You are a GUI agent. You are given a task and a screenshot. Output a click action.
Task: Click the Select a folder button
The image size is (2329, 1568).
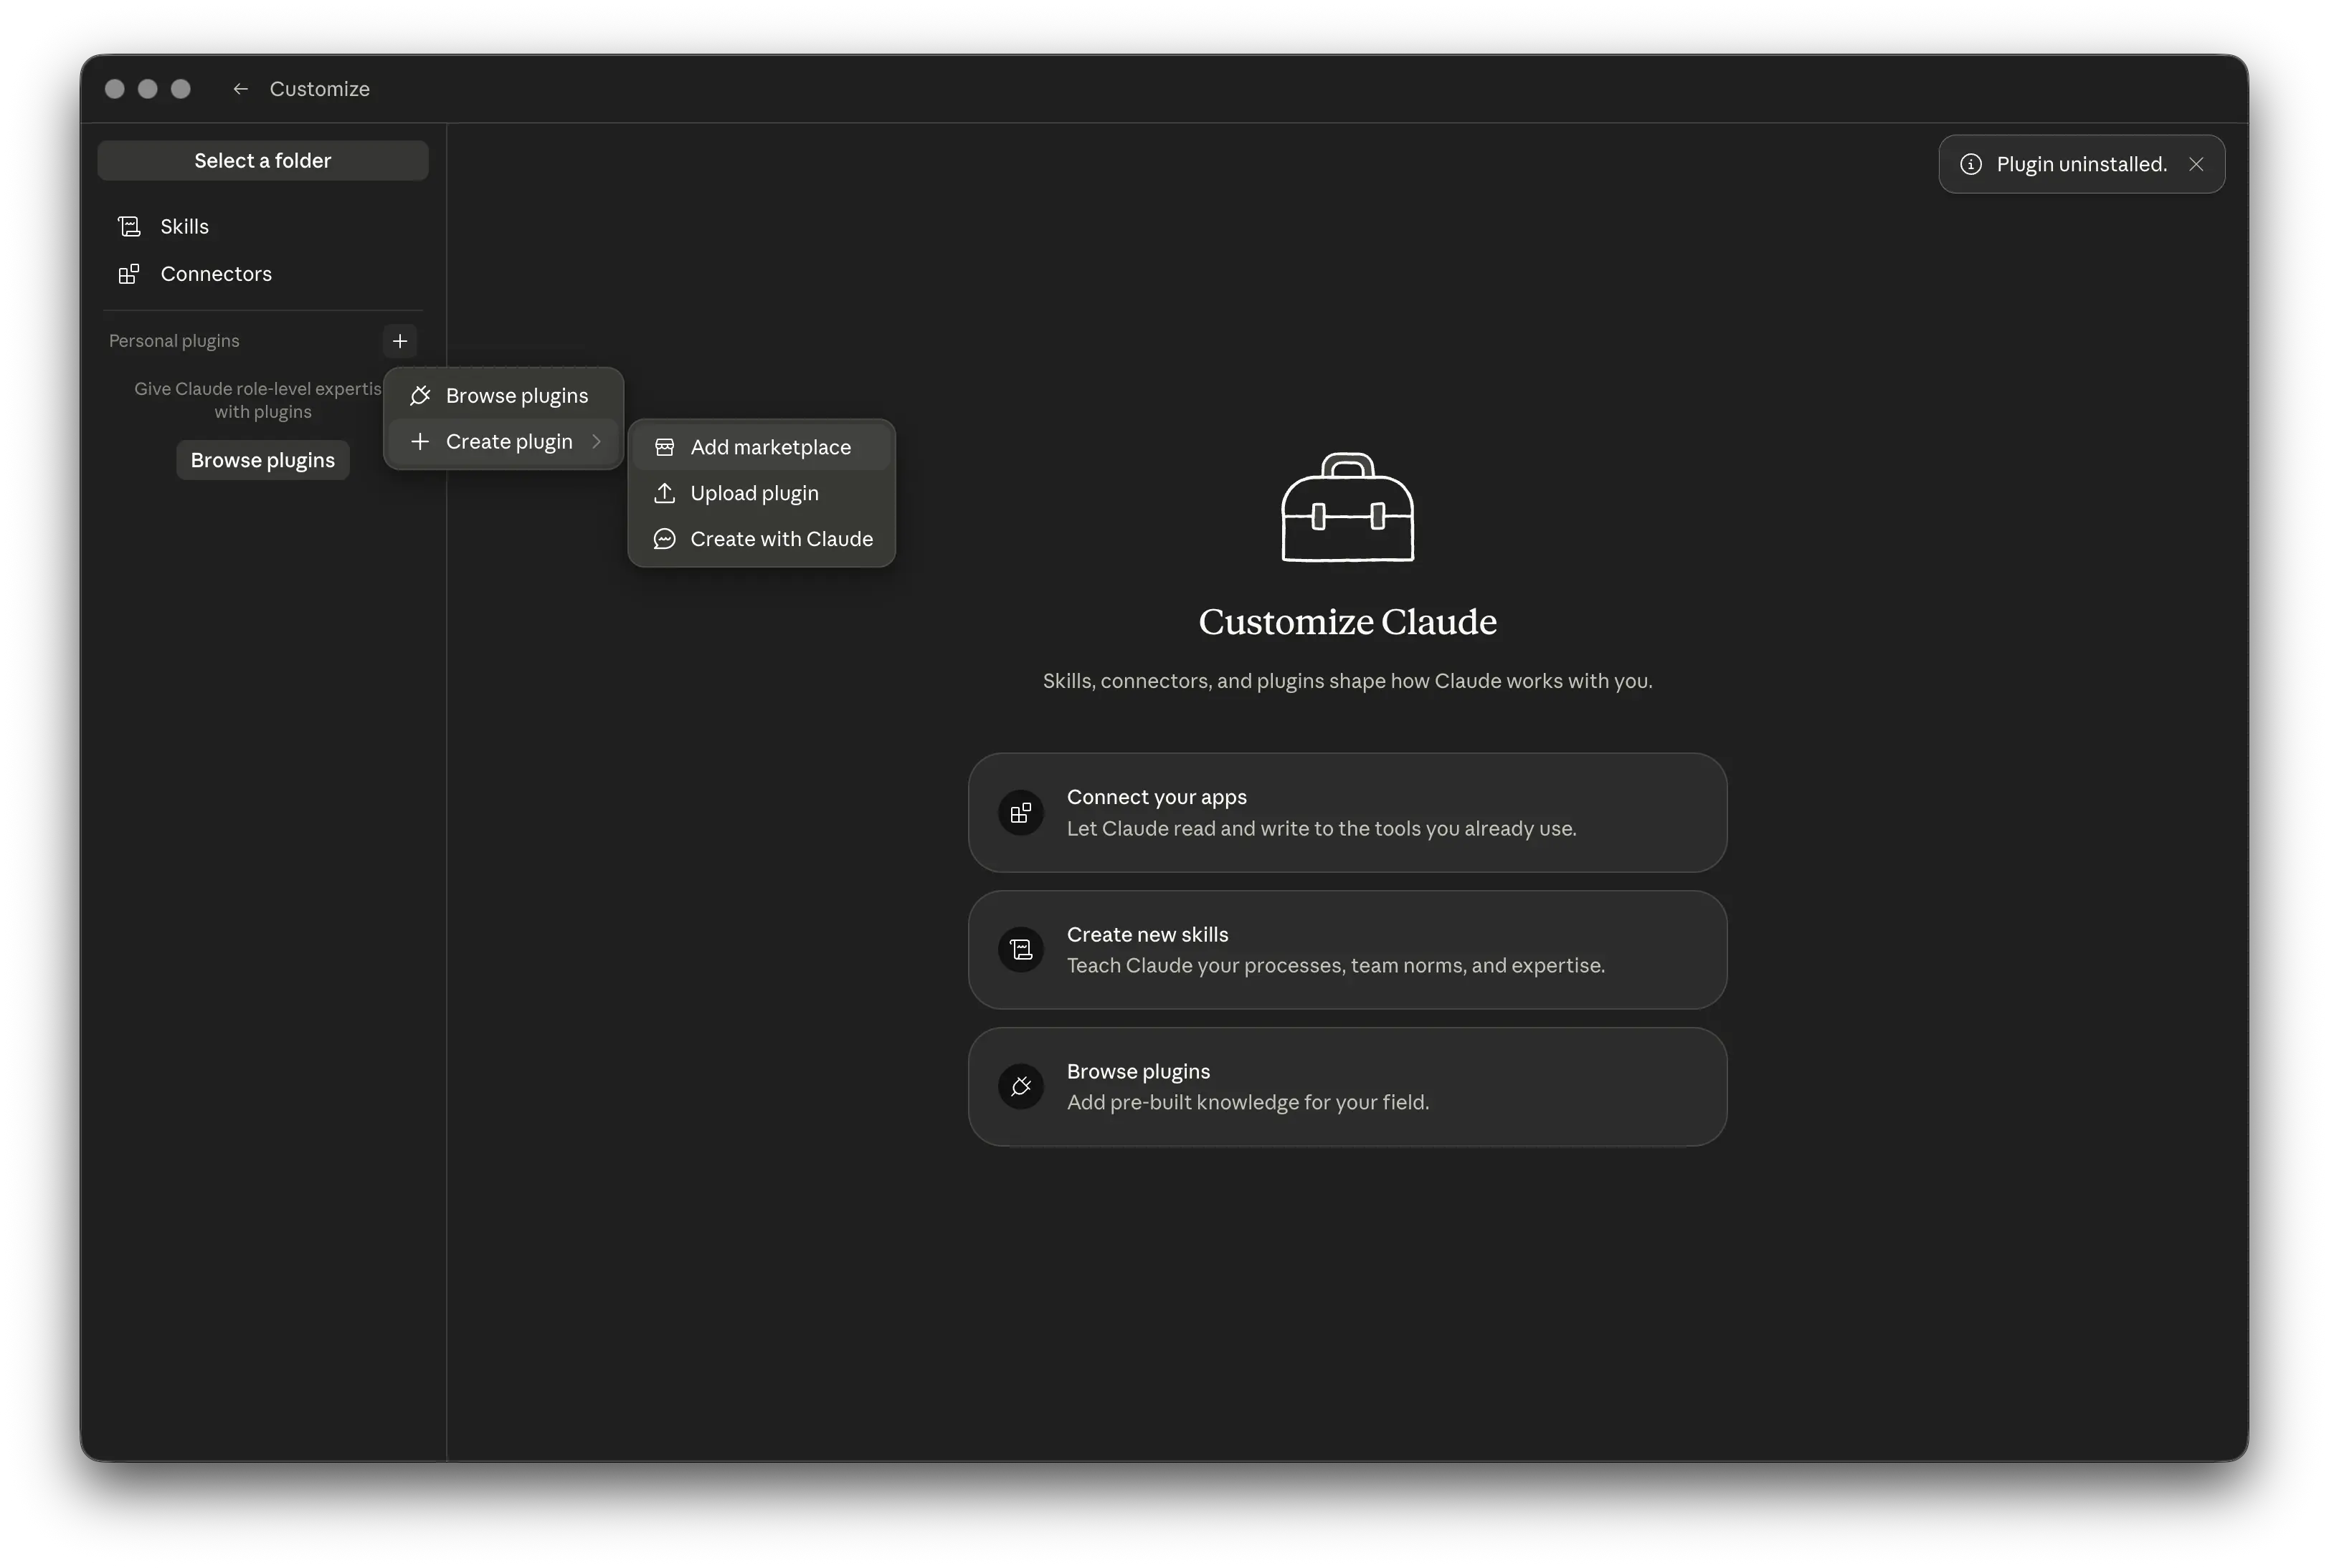click(263, 161)
